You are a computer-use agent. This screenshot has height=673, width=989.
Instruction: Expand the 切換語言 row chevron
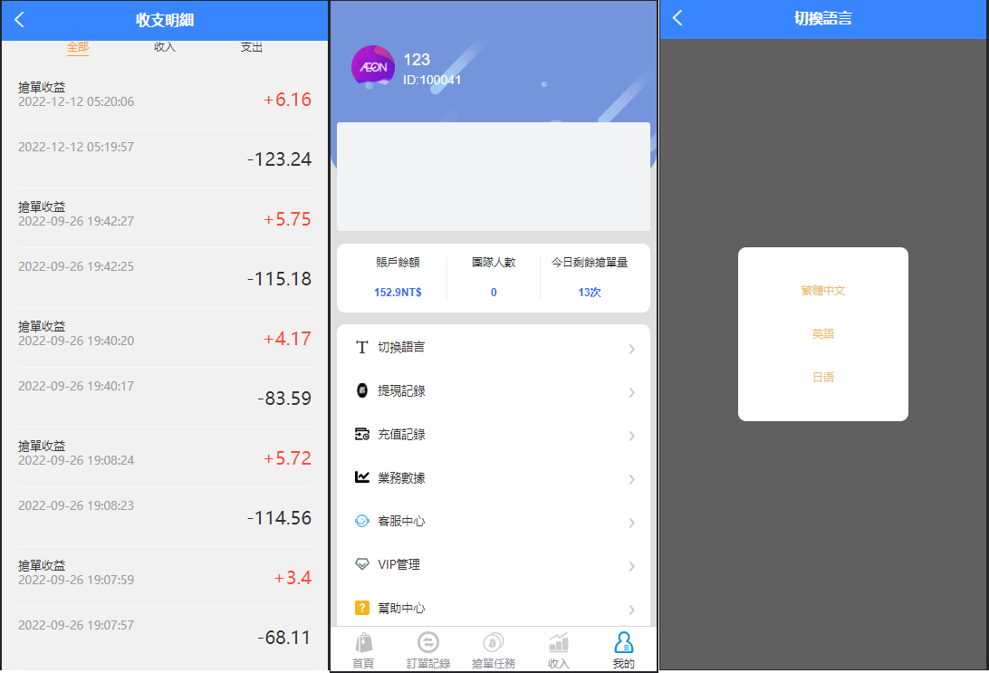tap(631, 349)
